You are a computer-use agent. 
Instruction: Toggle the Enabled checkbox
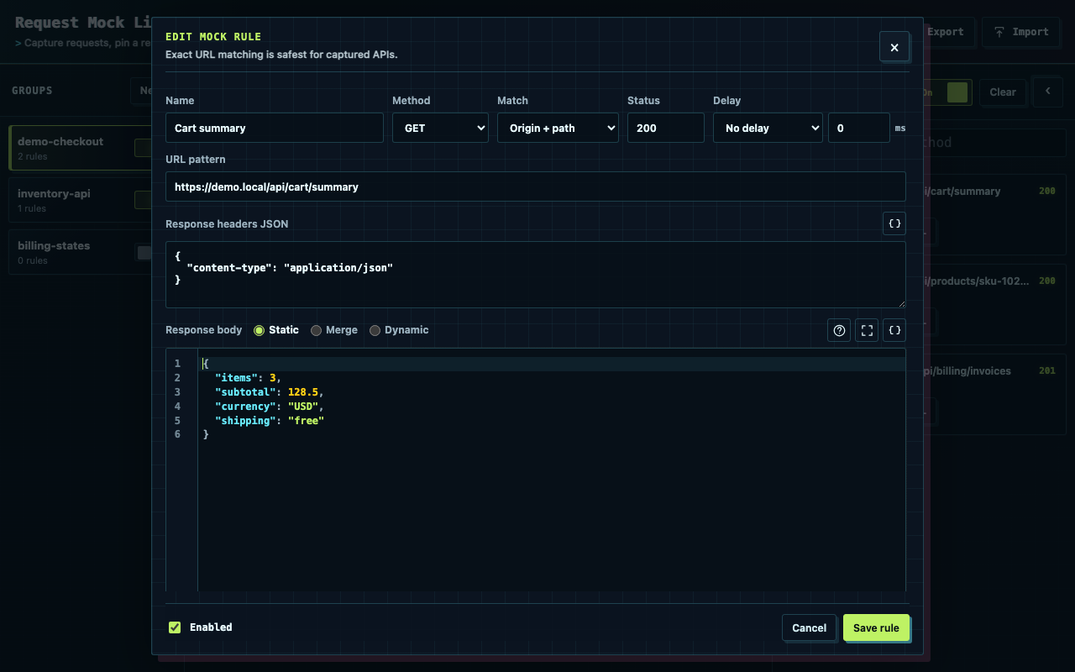pyautogui.click(x=175, y=627)
